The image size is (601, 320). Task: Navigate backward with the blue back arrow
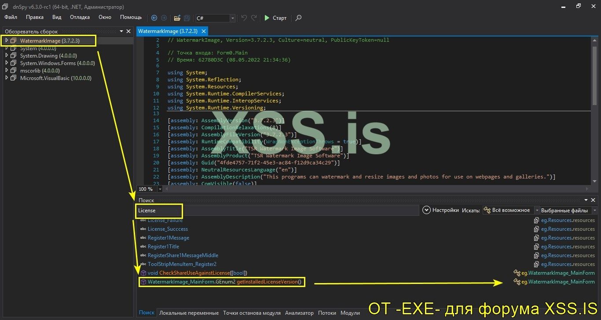point(154,18)
